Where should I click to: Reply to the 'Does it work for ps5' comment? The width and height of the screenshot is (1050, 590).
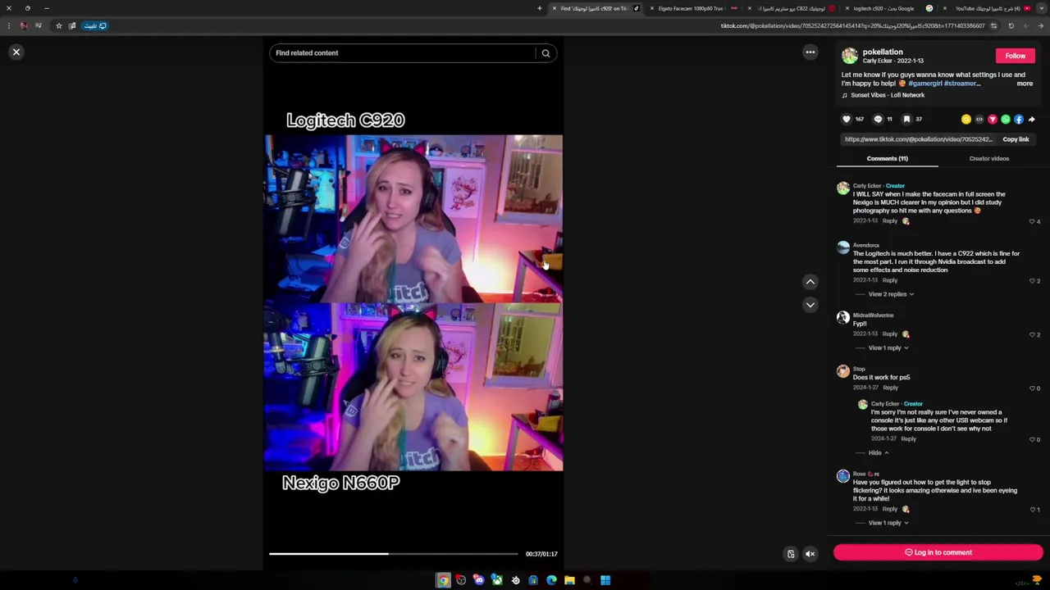click(889, 388)
